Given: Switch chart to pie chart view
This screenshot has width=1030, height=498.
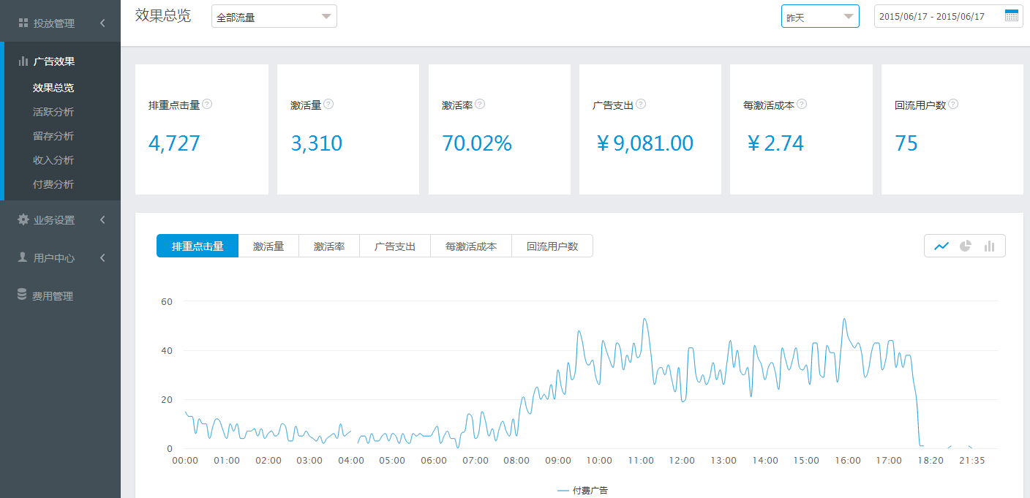Looking at the screenshot, I should (x=965, y=246).
